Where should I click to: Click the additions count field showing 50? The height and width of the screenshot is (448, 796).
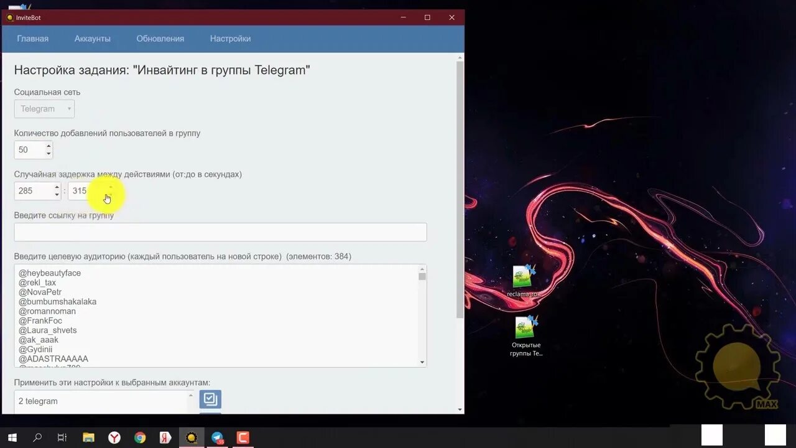[x=29, y=150]
